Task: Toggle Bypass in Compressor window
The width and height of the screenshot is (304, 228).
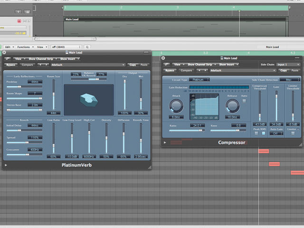Action: [x=170, y=70]
